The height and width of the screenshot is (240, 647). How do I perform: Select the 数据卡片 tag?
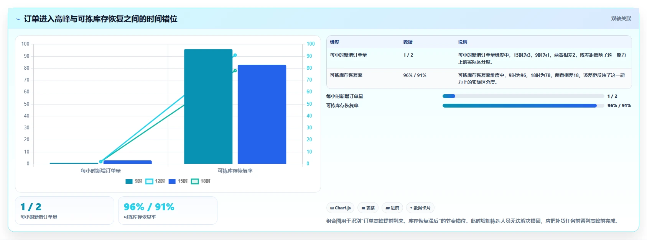click(x=420, y=208)
